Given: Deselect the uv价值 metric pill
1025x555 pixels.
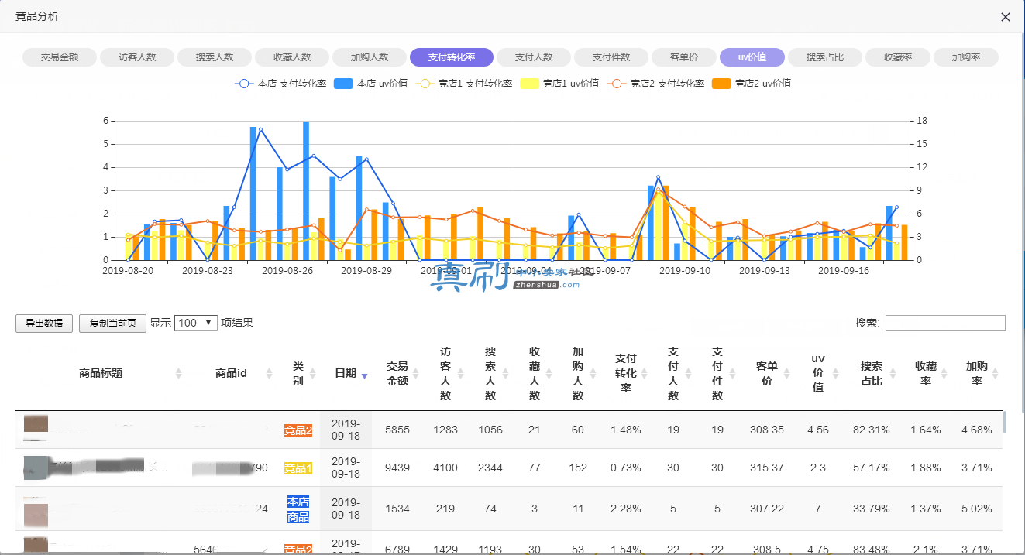Looking at the screenshot, I should click(x=752, y=57).
